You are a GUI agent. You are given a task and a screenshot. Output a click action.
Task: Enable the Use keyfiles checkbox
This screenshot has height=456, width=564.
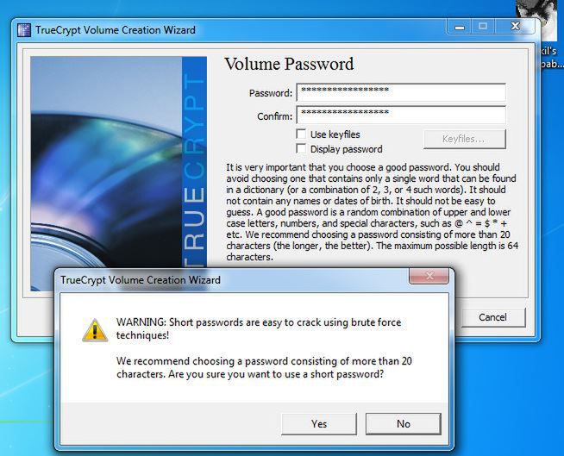point(301,134)
